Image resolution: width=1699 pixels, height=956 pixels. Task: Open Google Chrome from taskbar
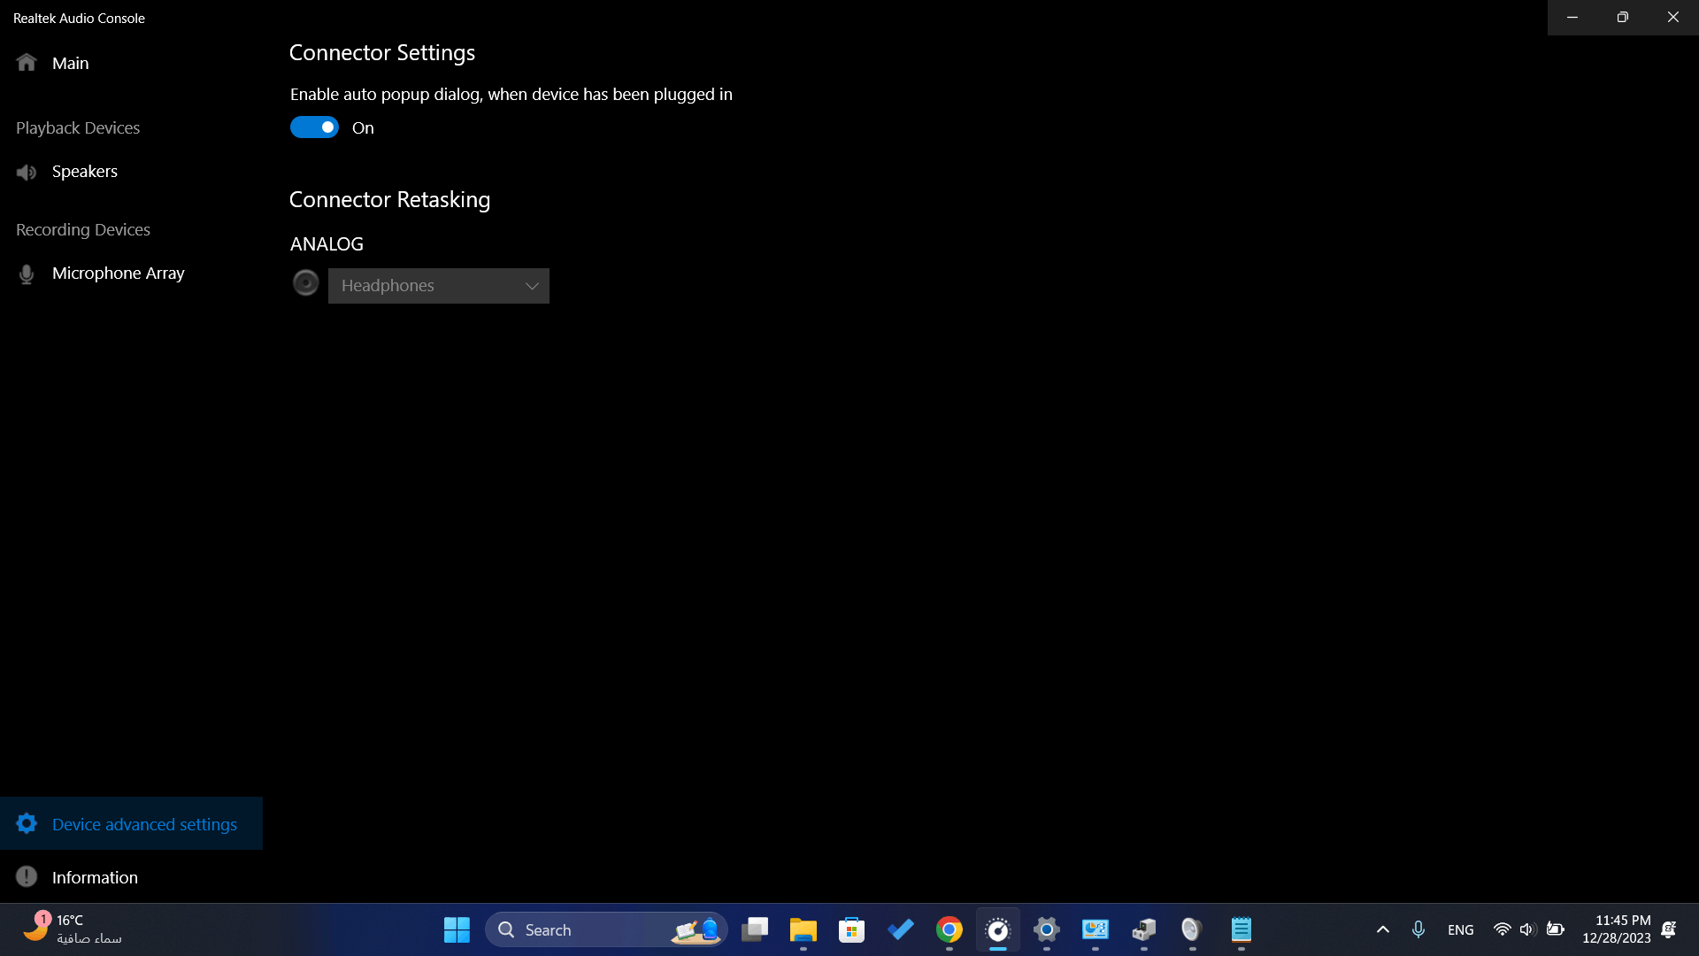[x=949, y=930]
